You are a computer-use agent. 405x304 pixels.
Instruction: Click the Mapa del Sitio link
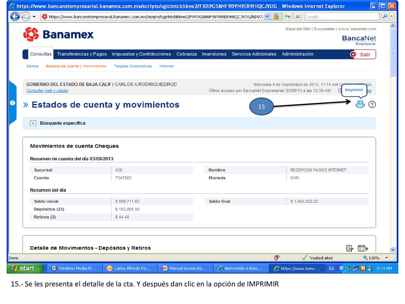pos(298,29)
